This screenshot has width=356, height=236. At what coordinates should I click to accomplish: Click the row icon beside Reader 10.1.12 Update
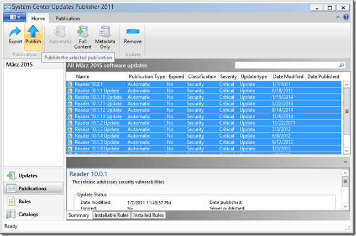click(70, 111)
